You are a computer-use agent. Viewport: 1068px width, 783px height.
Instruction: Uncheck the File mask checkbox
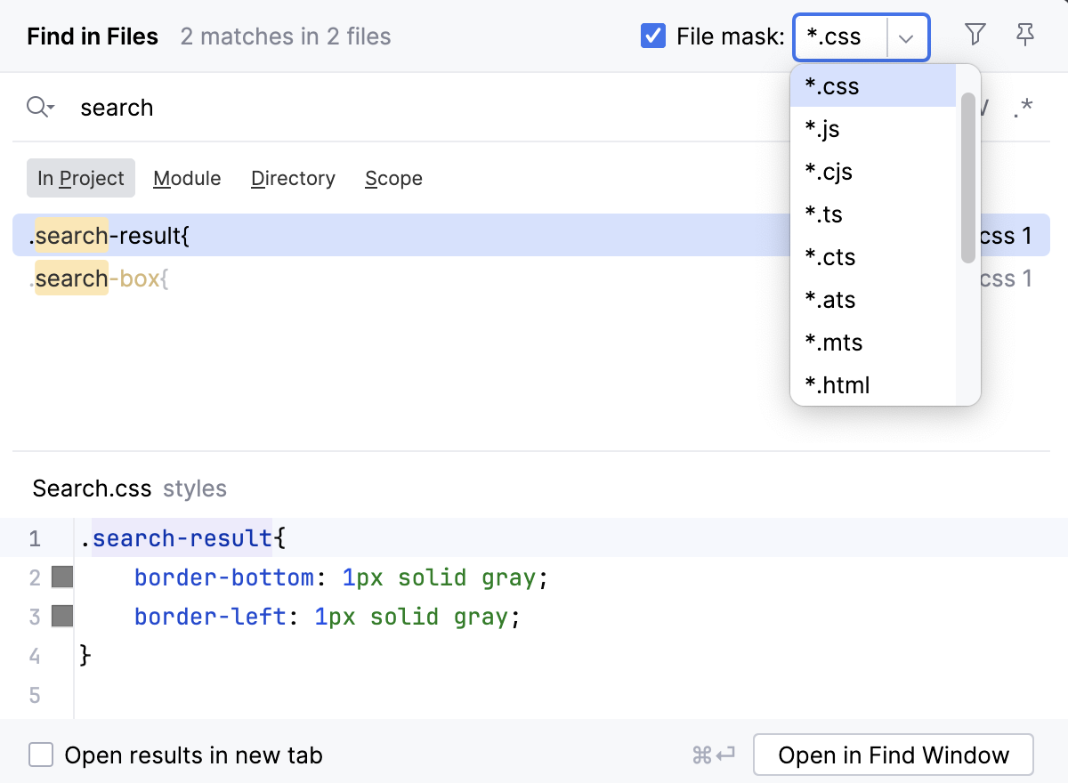coord(652,36)
